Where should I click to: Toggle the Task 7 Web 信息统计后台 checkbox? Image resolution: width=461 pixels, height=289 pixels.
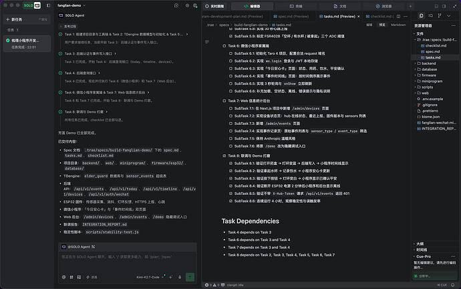[x=224, y=101]
